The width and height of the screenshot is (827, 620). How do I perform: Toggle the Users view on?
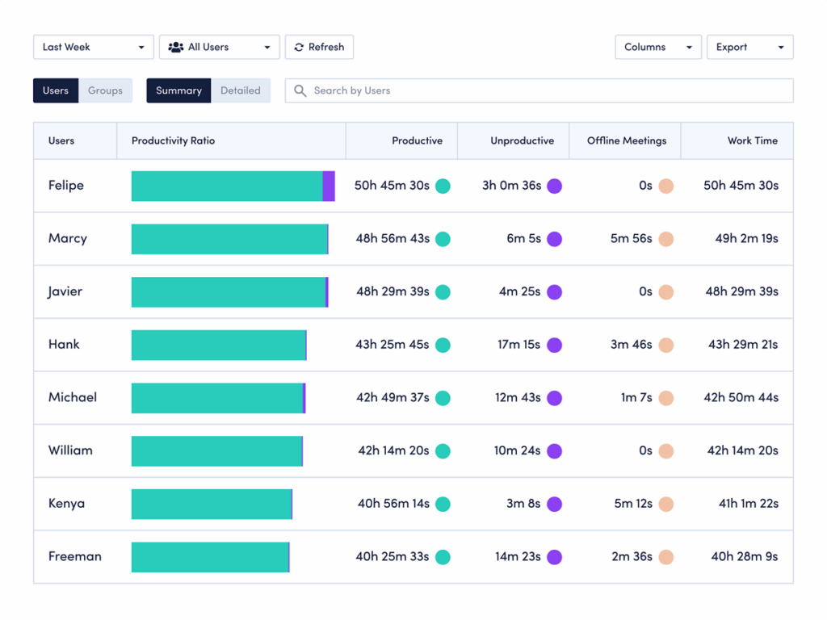coord(55,90)
